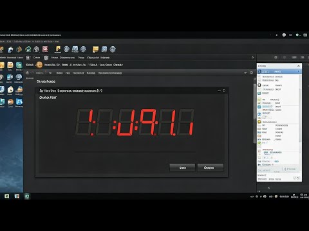Click the small arrow at the right end of the menu row

coord(252,57)
